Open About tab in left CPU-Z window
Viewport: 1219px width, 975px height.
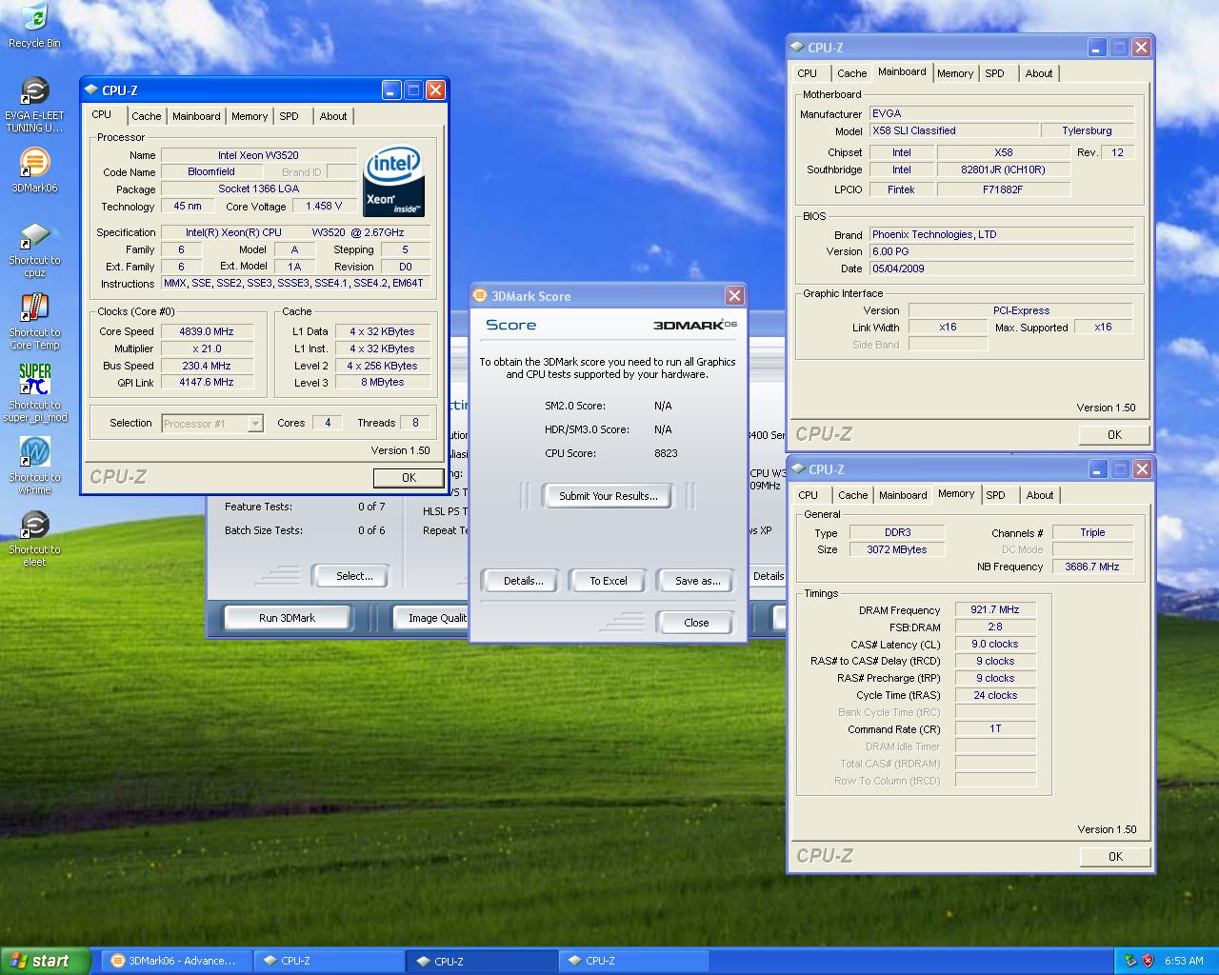pyautogui.click(x=333, y=116)
